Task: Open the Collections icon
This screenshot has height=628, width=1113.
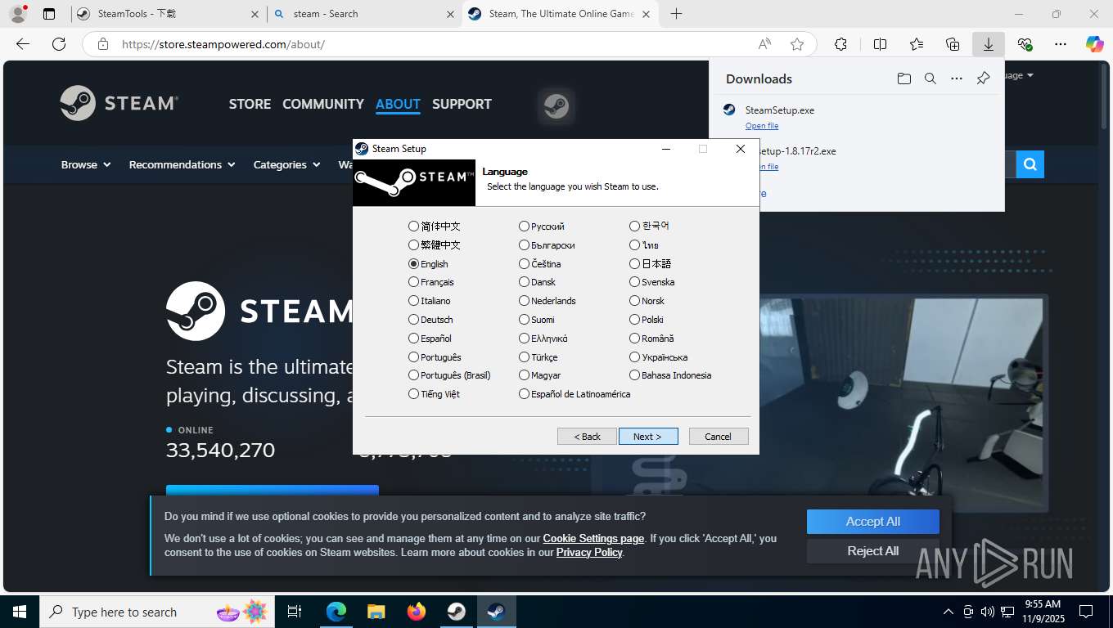Action: 953,44
